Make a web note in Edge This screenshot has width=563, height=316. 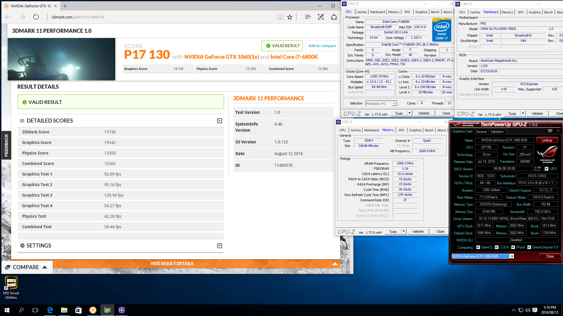321,17
